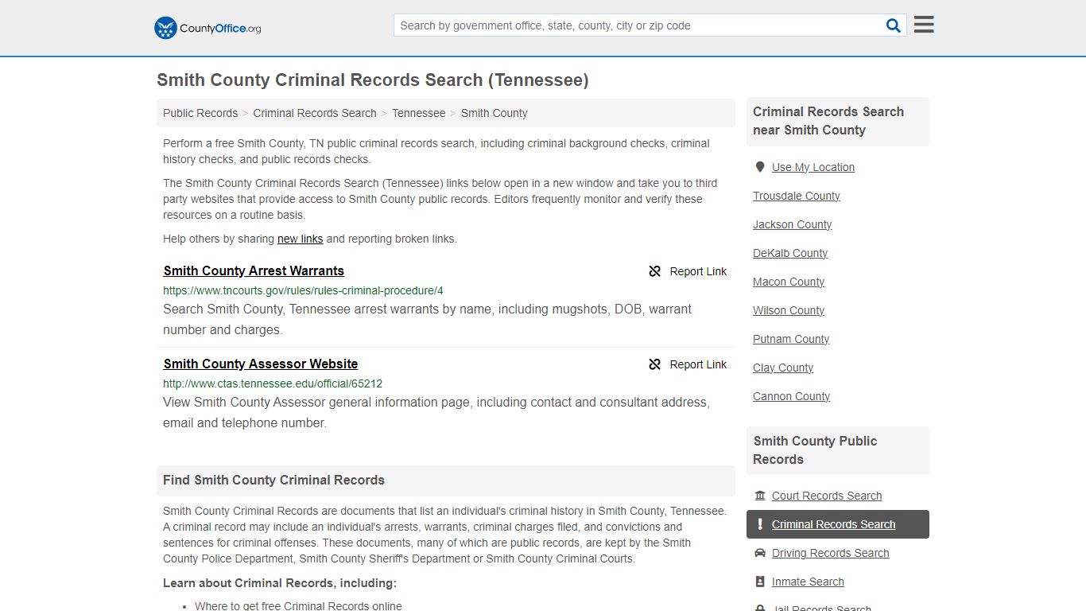The image size is (1086, 611).
Task: Open Court Records Search sidebar link
Action: click(827, 496)
